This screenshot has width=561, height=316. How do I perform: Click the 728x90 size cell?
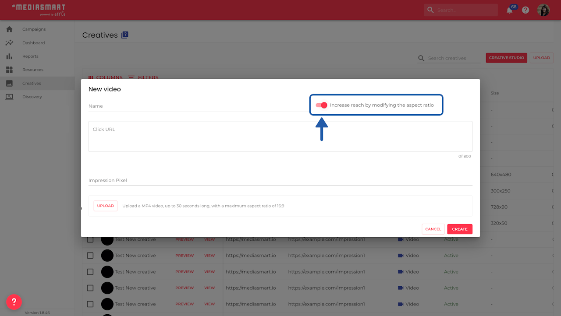(499, 207)
